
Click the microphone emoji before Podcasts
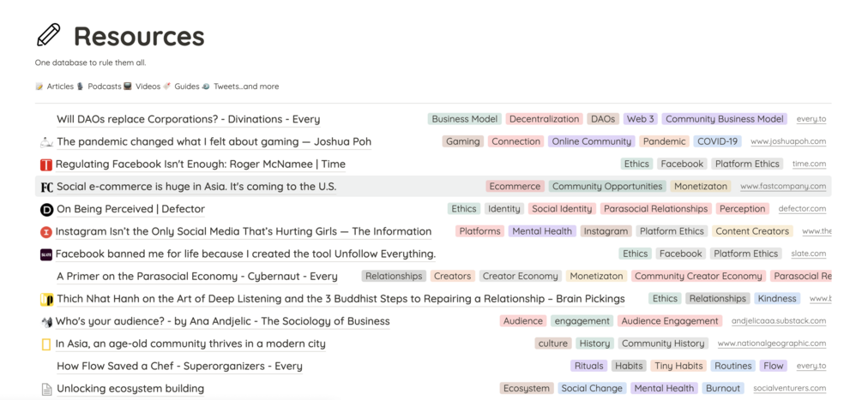point(81,87)
